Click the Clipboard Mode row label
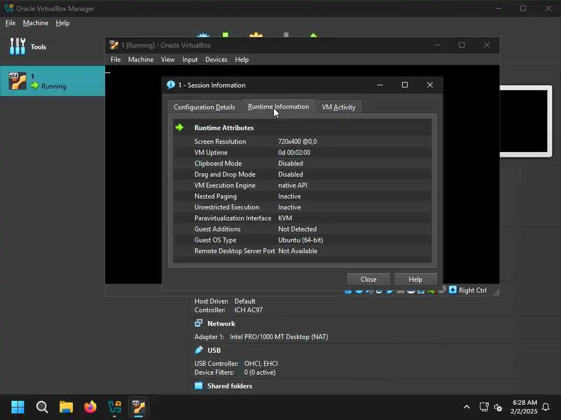The width and height of the screenshot is (561, 420). coord(218,163)
